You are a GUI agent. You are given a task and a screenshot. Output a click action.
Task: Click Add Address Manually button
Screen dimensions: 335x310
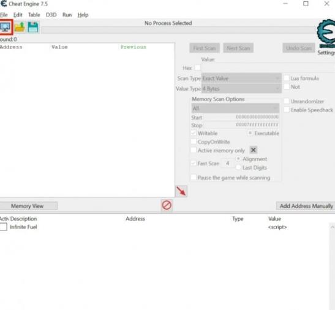click(x=306, y=206)
